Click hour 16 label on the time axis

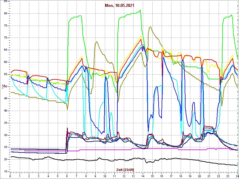162,176
